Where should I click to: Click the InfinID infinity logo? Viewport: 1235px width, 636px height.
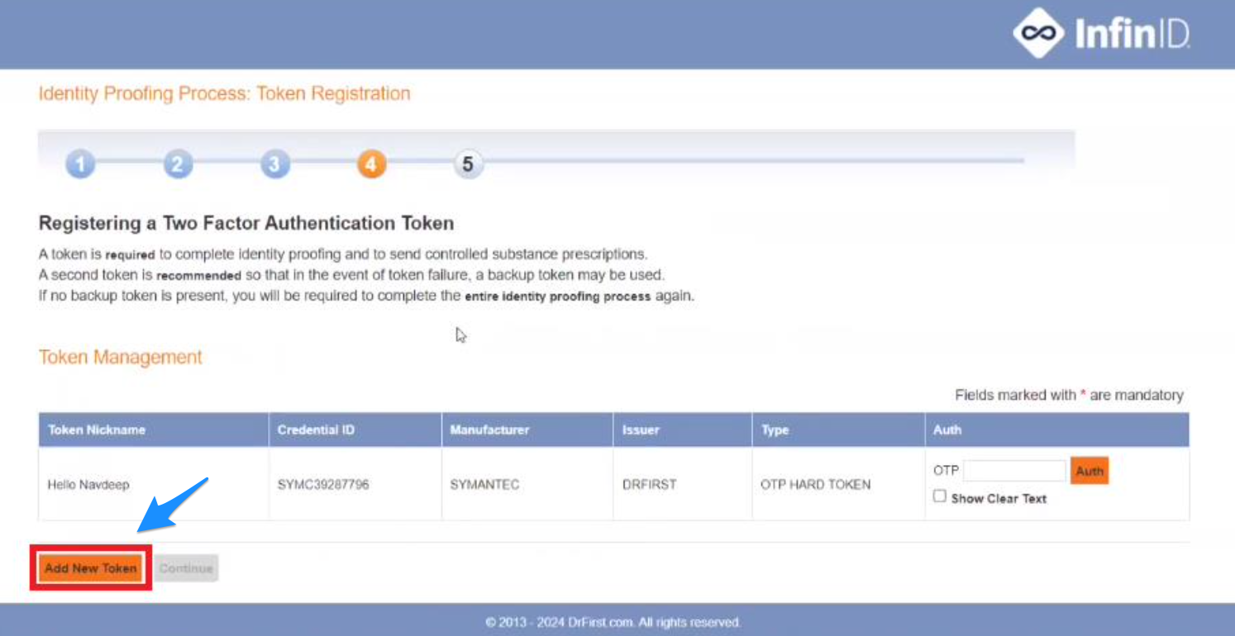(1037, 33)
